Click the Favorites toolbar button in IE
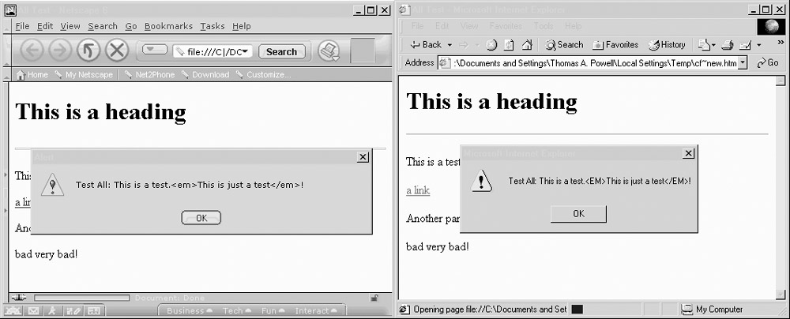 (x=615, y=45)
